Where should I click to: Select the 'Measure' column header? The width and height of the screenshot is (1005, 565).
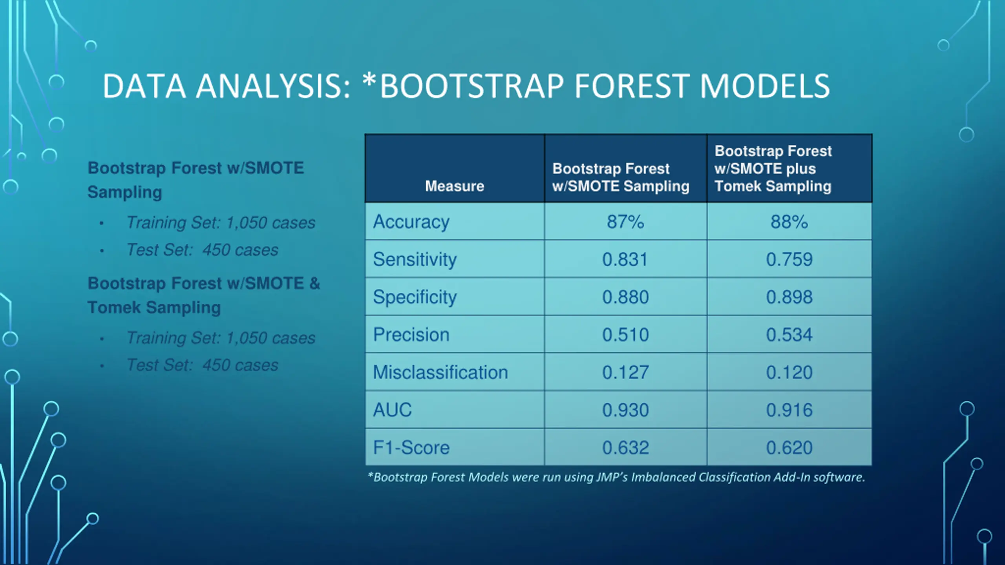[x=455, y=186]
